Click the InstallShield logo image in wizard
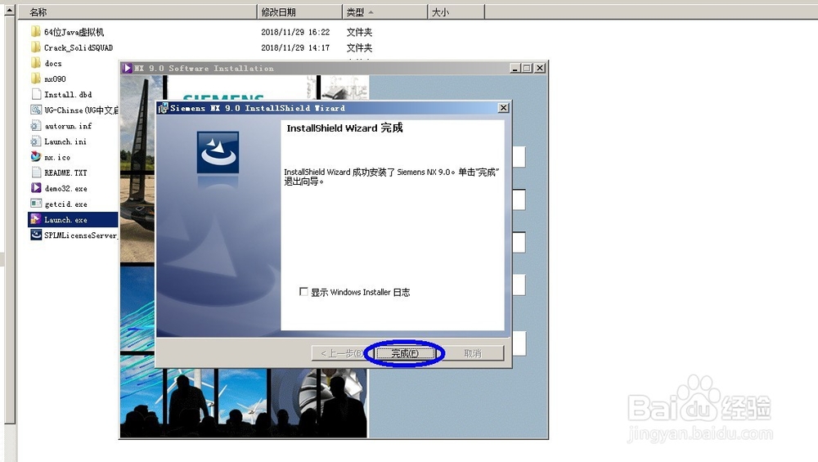This screenshot has width=818, height=462. click(218, 152)
